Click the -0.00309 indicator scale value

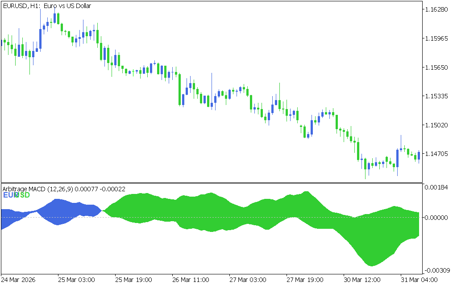coord(436,270)
